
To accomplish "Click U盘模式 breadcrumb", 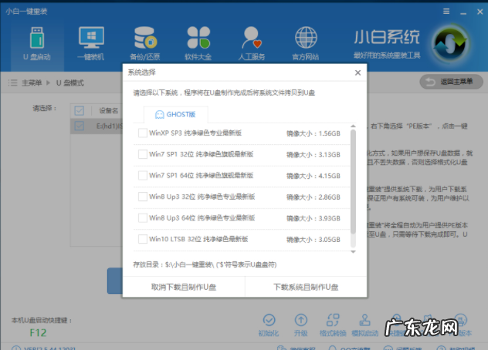I will point(70,83).
